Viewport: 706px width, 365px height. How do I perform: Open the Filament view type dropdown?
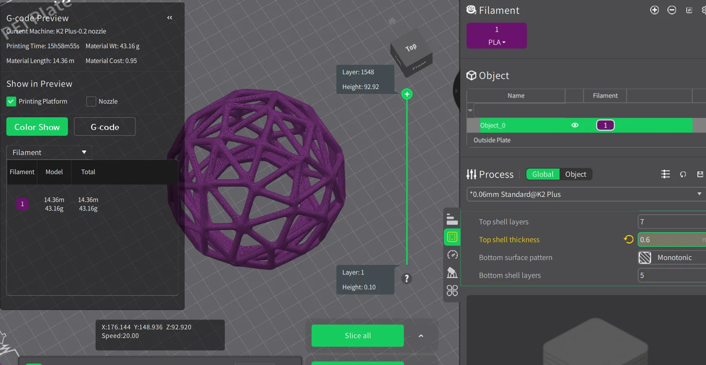49,153
